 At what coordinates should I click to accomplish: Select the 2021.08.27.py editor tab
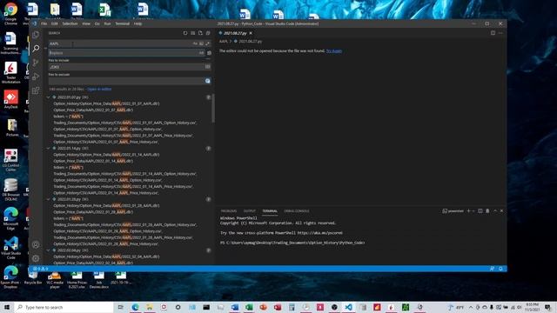click(x=235, y=33)
